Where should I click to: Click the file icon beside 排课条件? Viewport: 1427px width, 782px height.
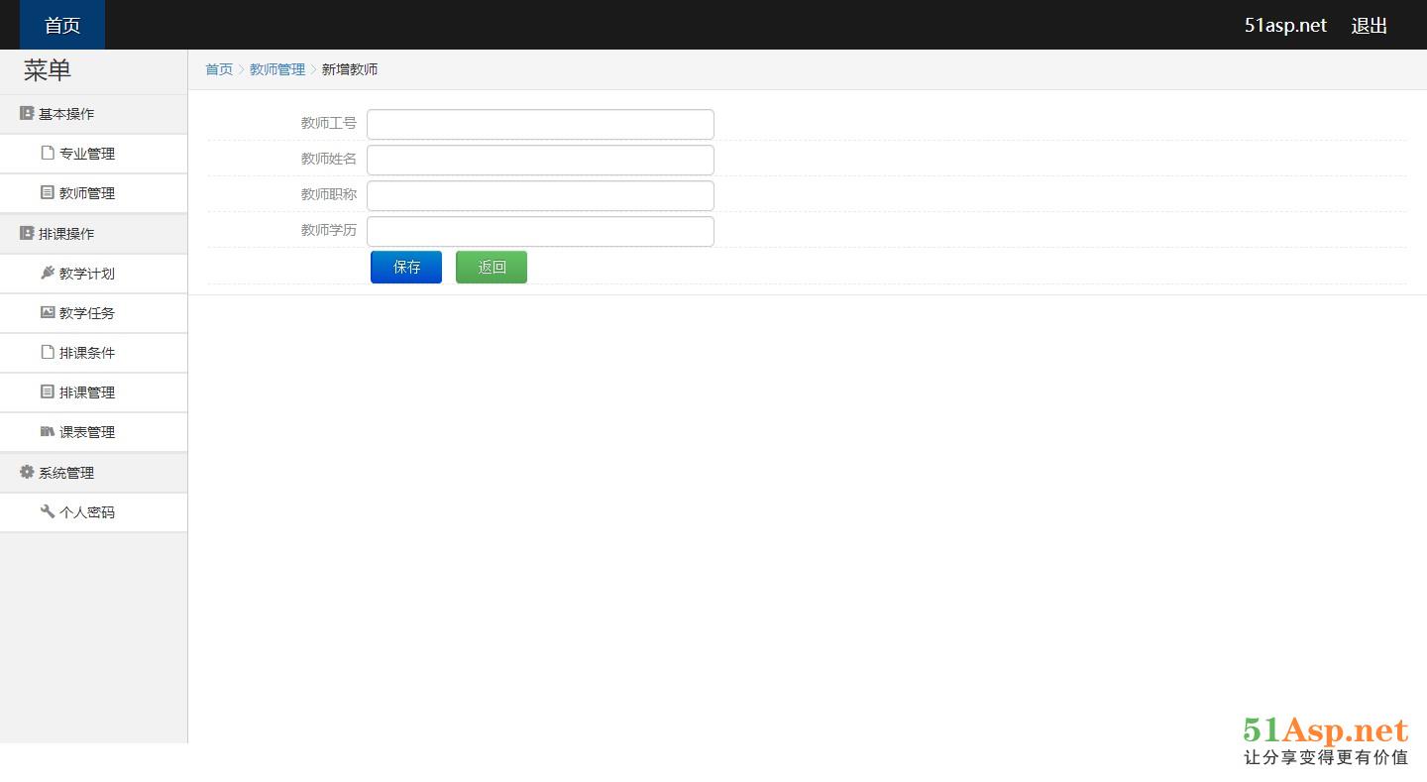pyautogui.click(x=47, y=352)
